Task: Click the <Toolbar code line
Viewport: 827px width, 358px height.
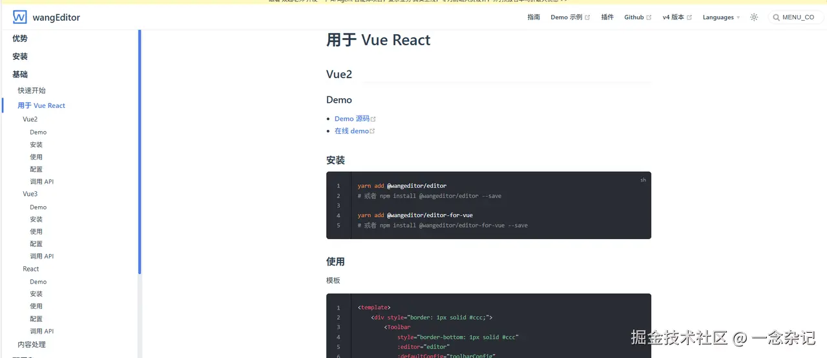Action: click(397, 327)
